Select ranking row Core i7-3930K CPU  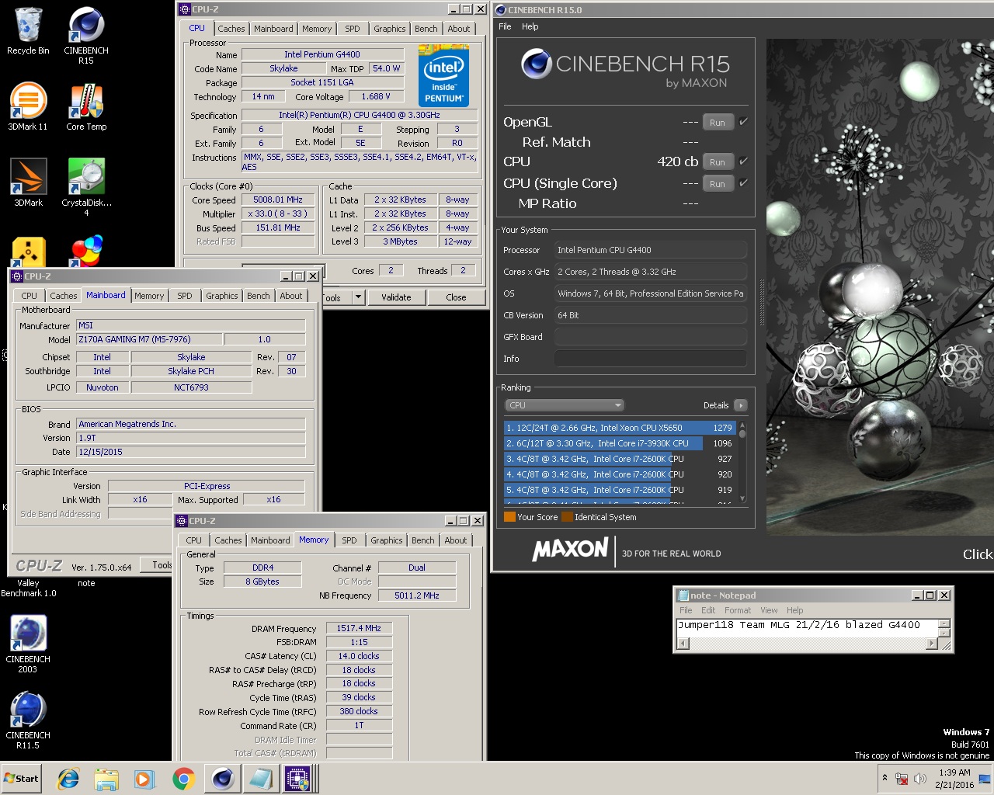point(620,443)
